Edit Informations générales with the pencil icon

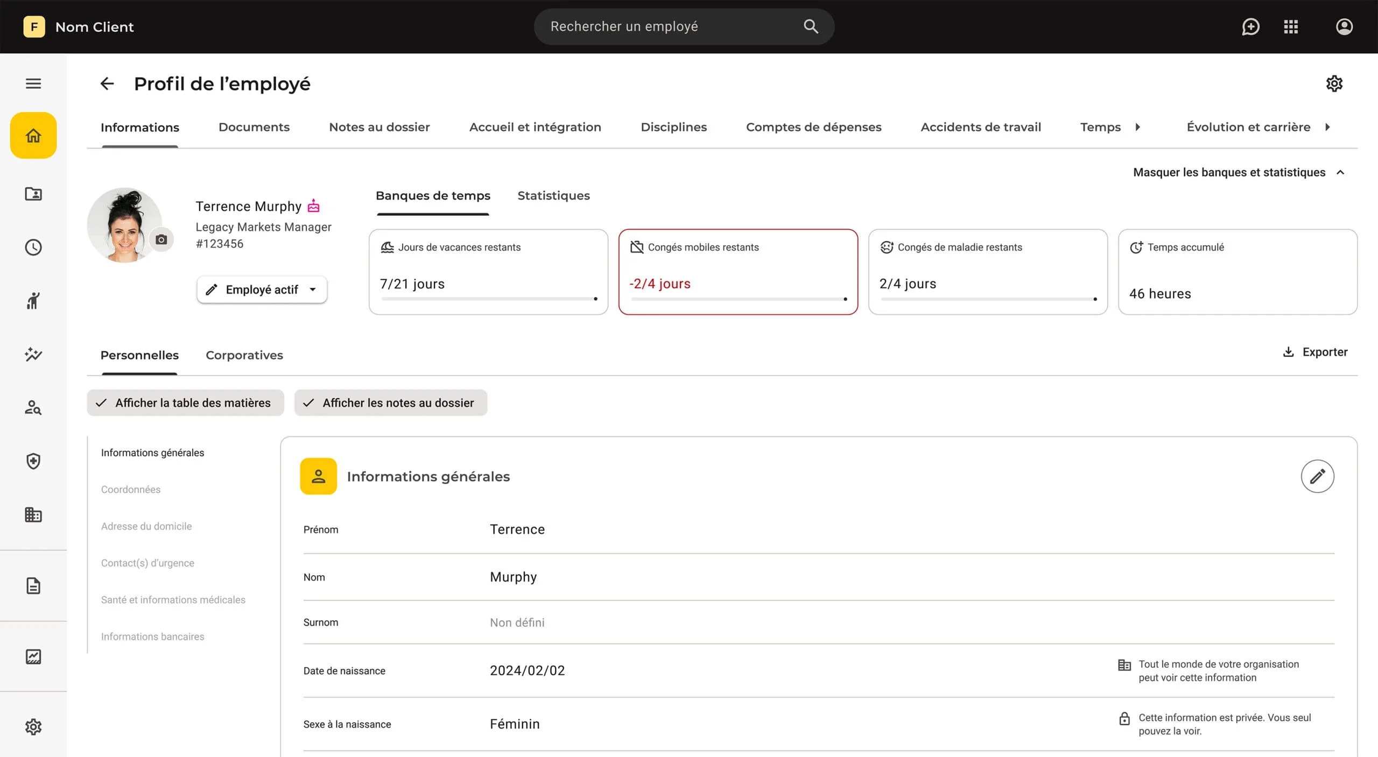(1317, 476)
